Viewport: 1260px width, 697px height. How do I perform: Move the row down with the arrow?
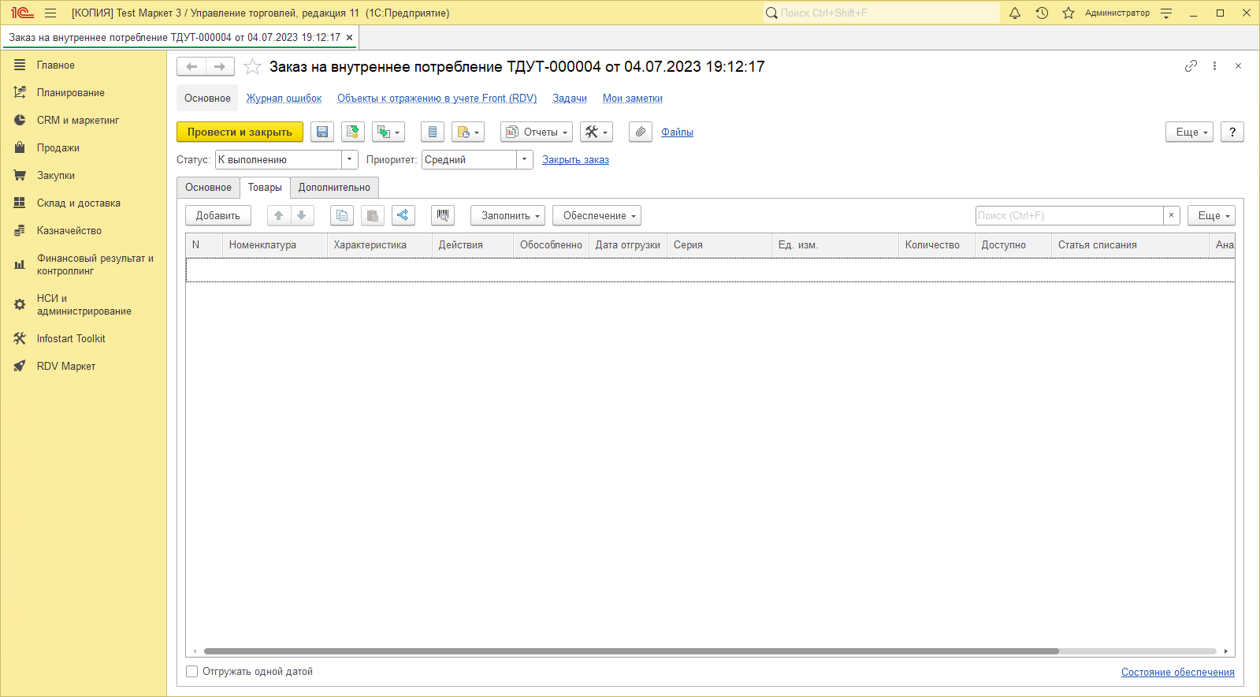(301, 215)
